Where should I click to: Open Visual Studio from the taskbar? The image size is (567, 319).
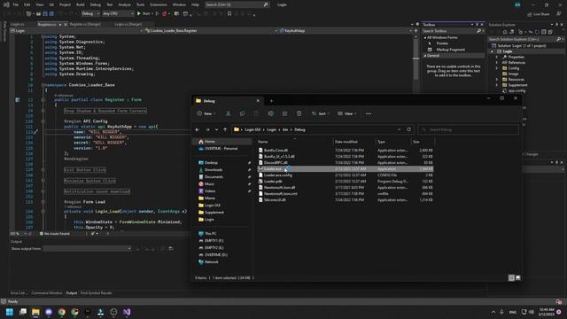pos(127,312)
